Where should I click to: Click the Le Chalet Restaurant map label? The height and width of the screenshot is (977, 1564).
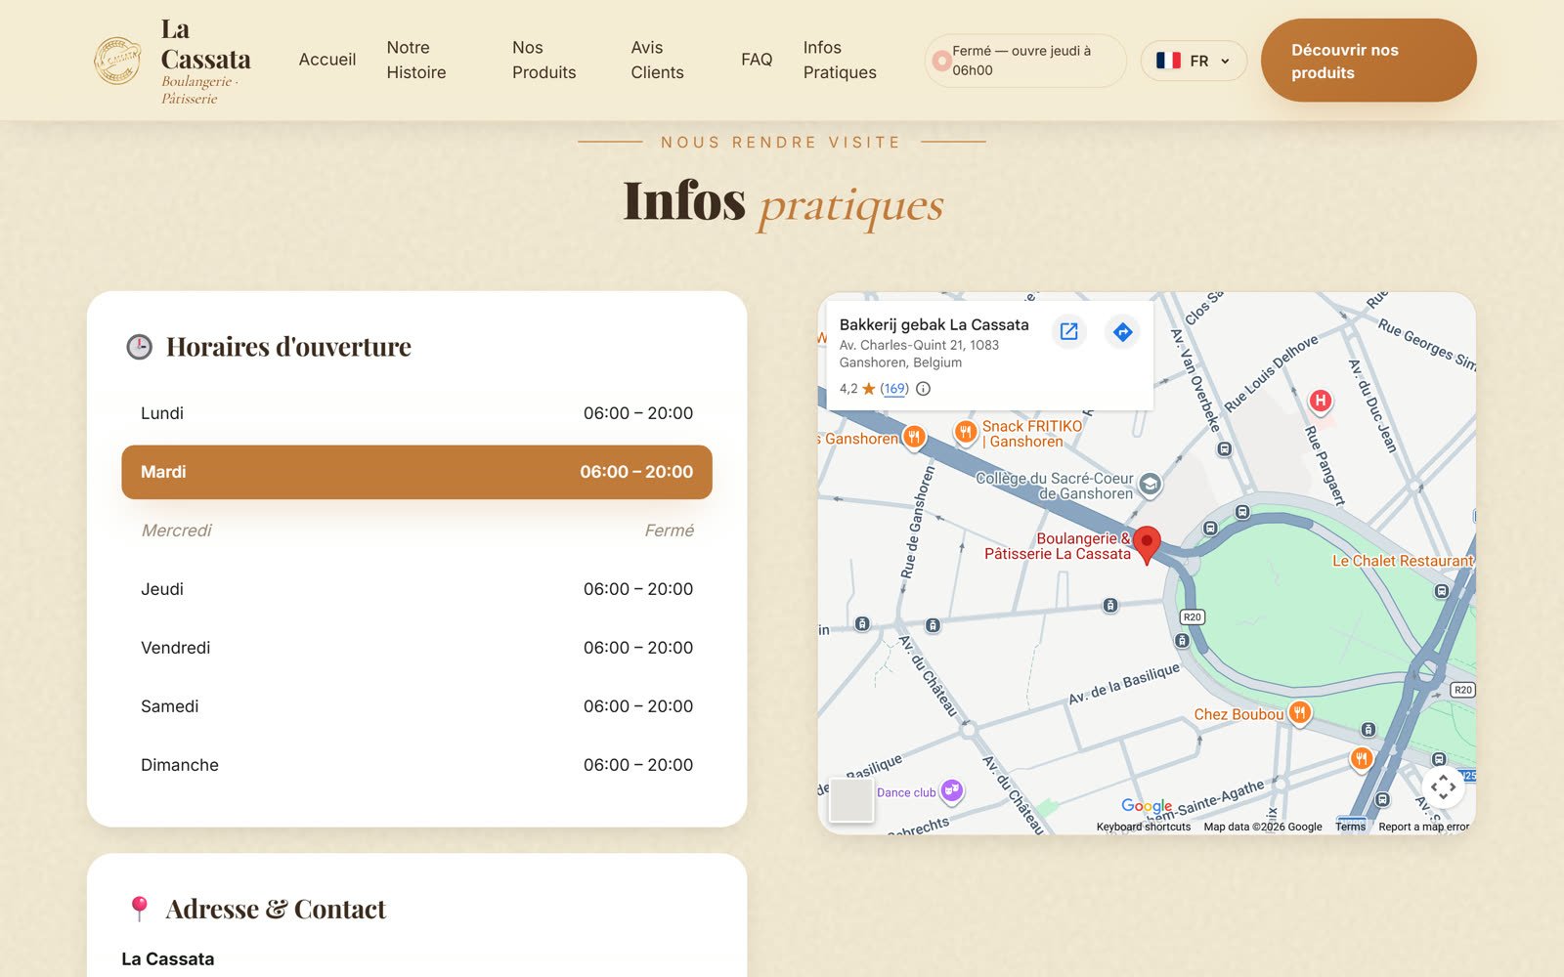click(1403, 561)
